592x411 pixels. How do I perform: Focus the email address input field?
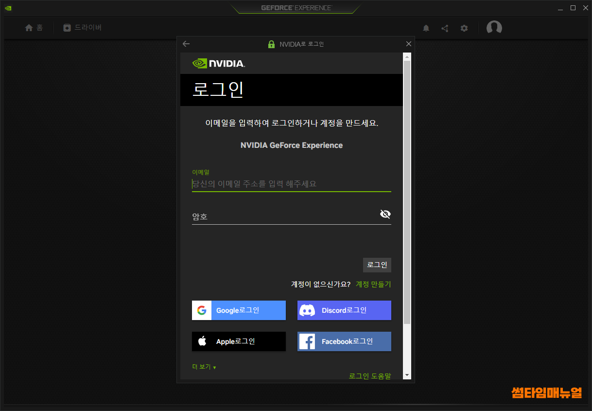pos(291,184)
